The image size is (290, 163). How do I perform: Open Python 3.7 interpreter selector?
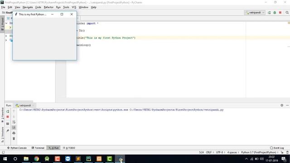point(260,152)
